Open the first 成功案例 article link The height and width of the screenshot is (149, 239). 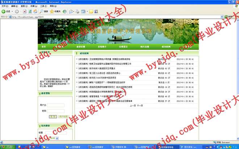coord(105,59)
